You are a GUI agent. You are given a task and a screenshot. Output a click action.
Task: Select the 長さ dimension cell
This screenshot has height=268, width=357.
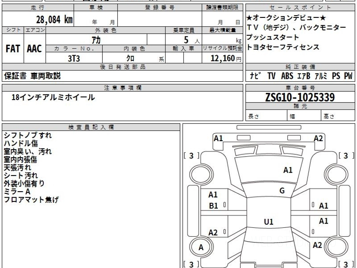pos(266,116)
